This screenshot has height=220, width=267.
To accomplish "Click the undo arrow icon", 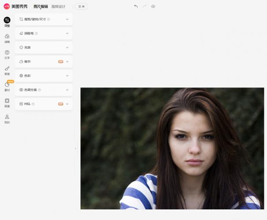I will (x=136, y=7).
